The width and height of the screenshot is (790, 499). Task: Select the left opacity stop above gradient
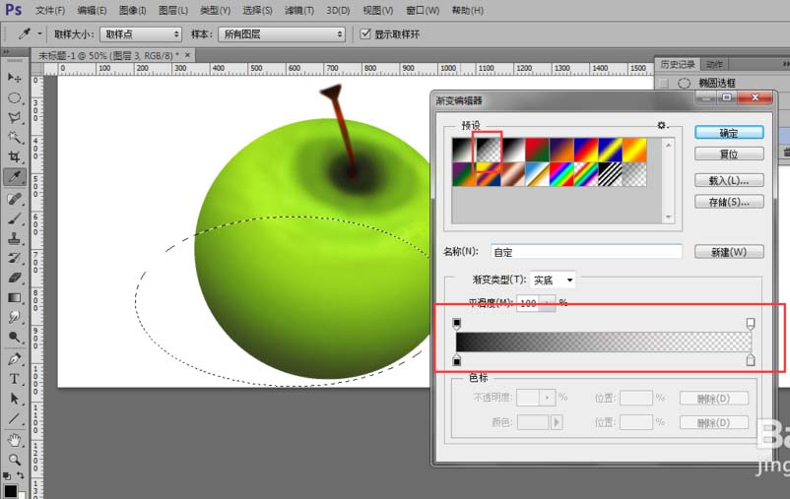457,323
